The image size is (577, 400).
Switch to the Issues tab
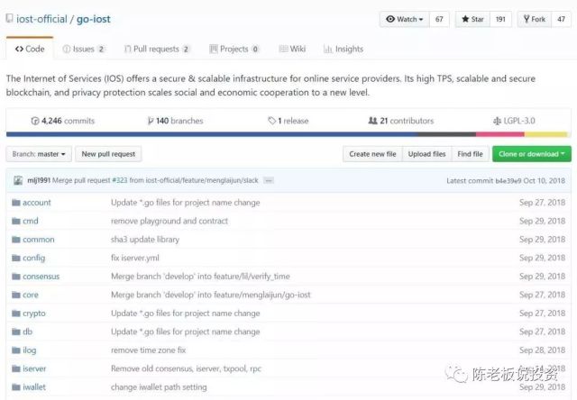coord(84,49)
